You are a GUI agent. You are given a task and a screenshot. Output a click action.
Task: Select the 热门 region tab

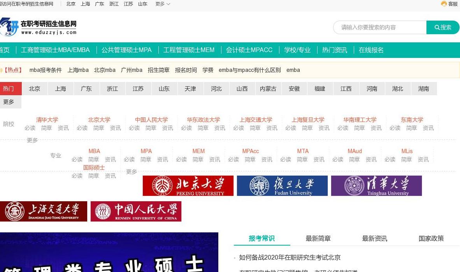coord(11,89)
